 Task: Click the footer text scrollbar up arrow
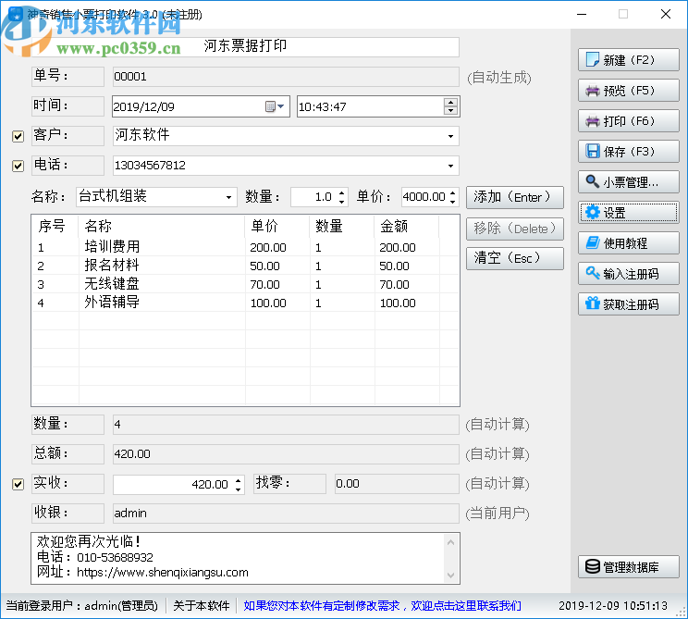450,542
